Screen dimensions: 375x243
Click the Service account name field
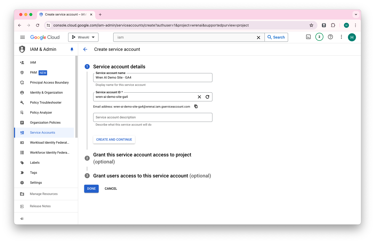[x=153, y=78]
